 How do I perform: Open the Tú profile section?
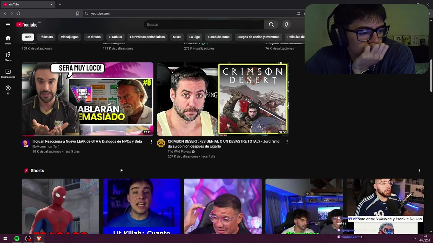click(8, 90)
